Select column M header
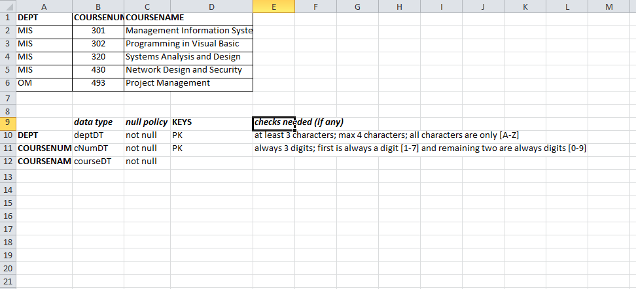 [x=609, y=6]
